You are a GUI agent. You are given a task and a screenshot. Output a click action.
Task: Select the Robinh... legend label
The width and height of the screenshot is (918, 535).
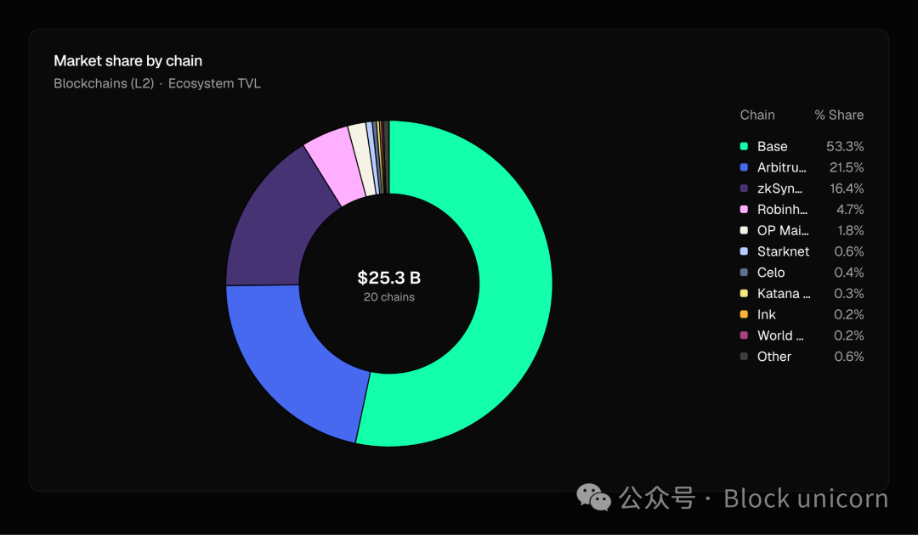[782, 209]
